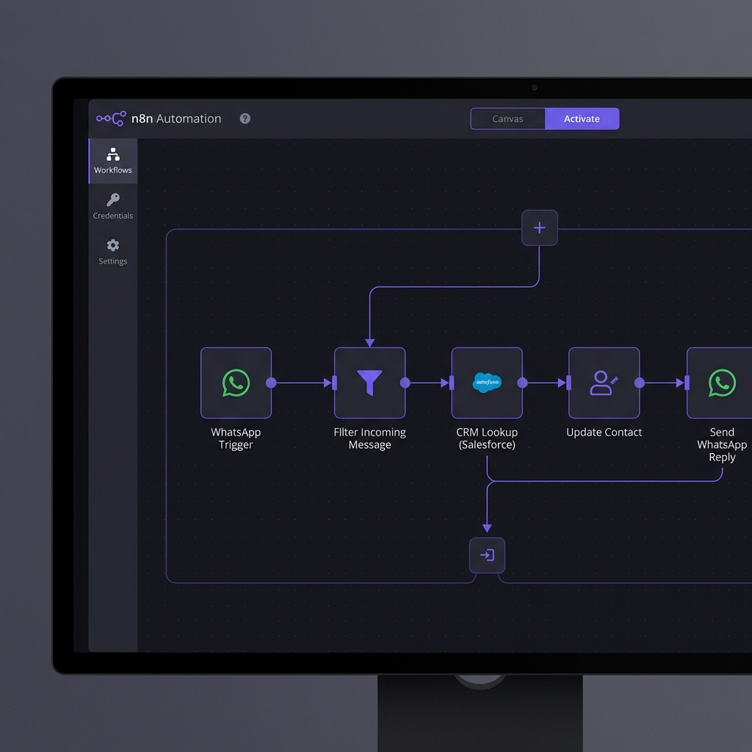The height and width of the screenshot is (752, 752).
Task: Click the Filter Incoming Message label
Action: coord(369,438)
